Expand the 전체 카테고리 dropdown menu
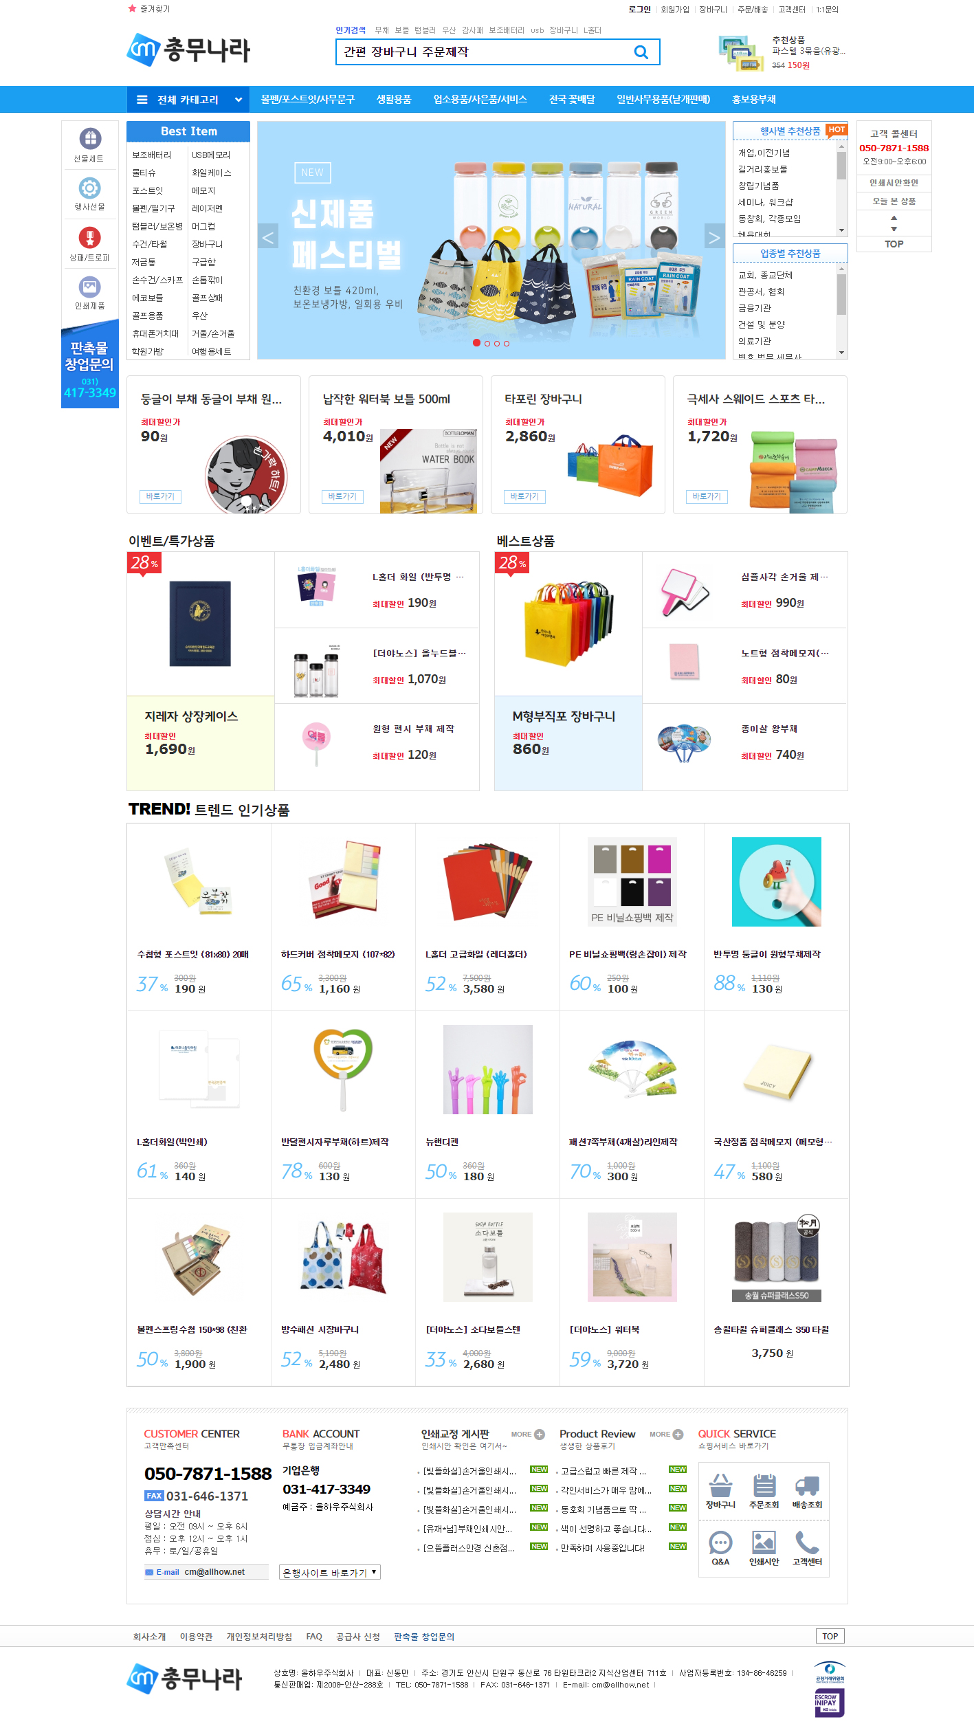The width and height of the screenshot is (974, 1726). (188, 100)
